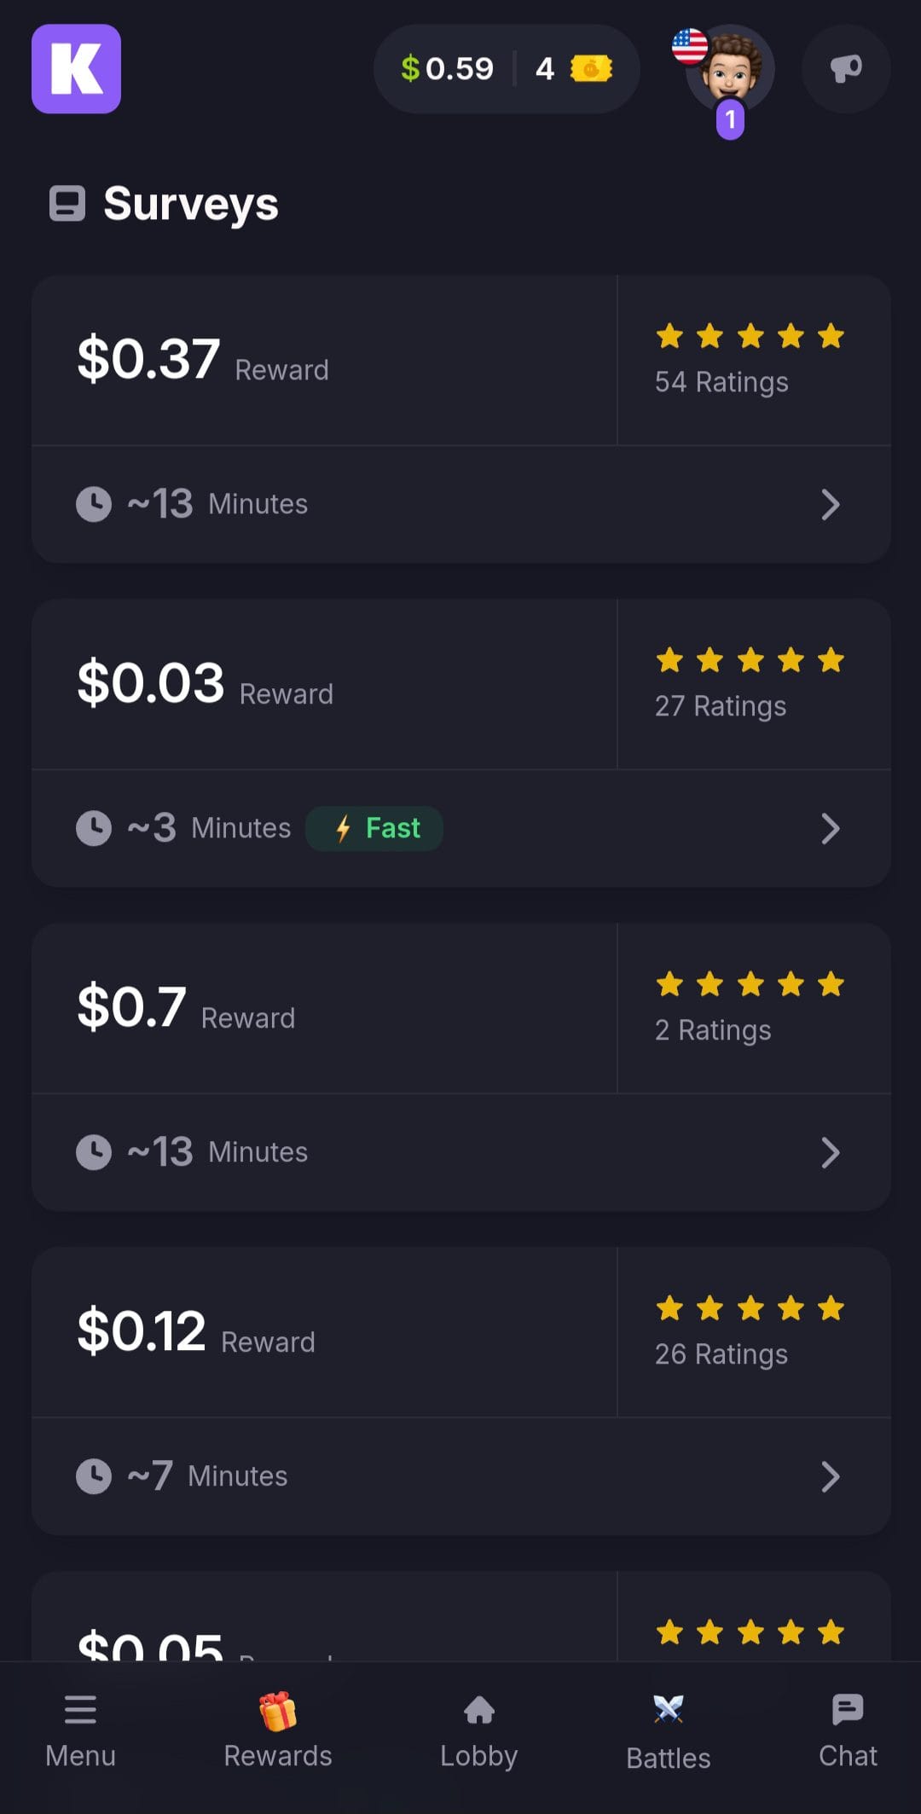
Task: Tap the $0.59 balance display
Action: (447, 69)
